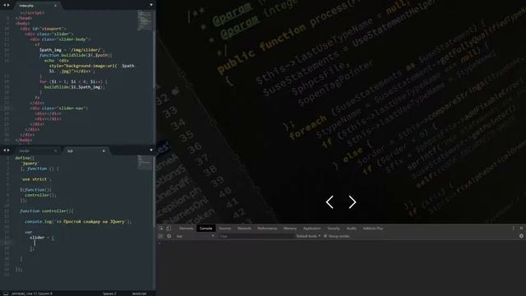
Task: Click the lower pane tab-navigation right arrow
Action: click(8, 150)
